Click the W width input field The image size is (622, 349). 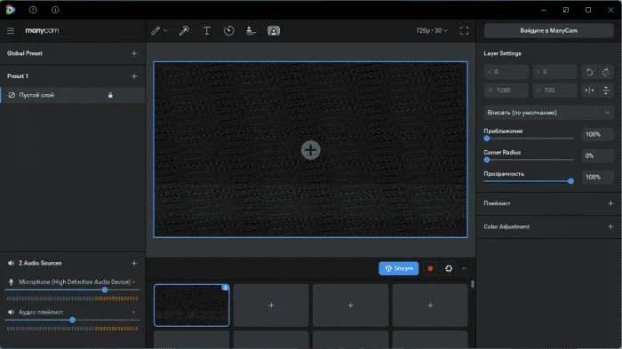pyautogui.click(x=506, y=91)
